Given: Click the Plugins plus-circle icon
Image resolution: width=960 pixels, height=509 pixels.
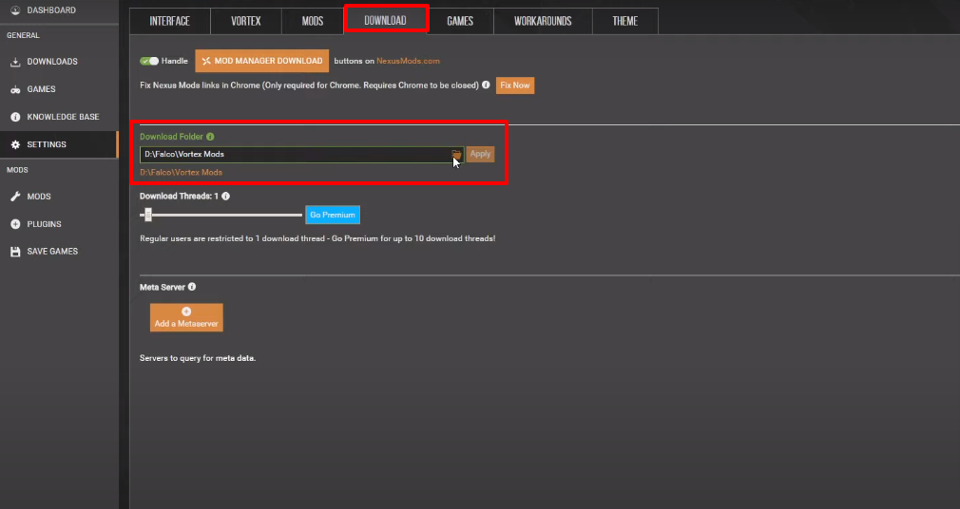Looking at the screenshot, I should pos(15,224).
